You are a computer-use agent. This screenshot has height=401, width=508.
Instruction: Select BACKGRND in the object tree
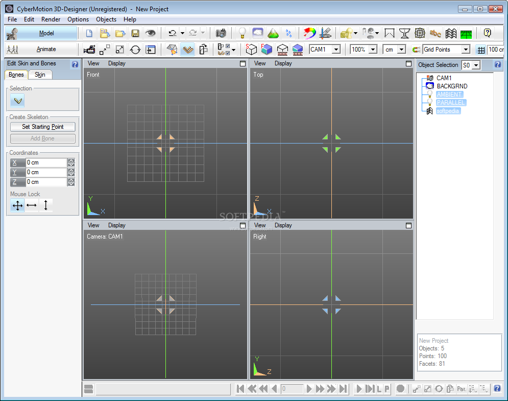pyautogui.click(x=452, y=86)
